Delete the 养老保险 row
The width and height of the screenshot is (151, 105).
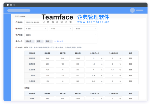click(x=131, y=58)
